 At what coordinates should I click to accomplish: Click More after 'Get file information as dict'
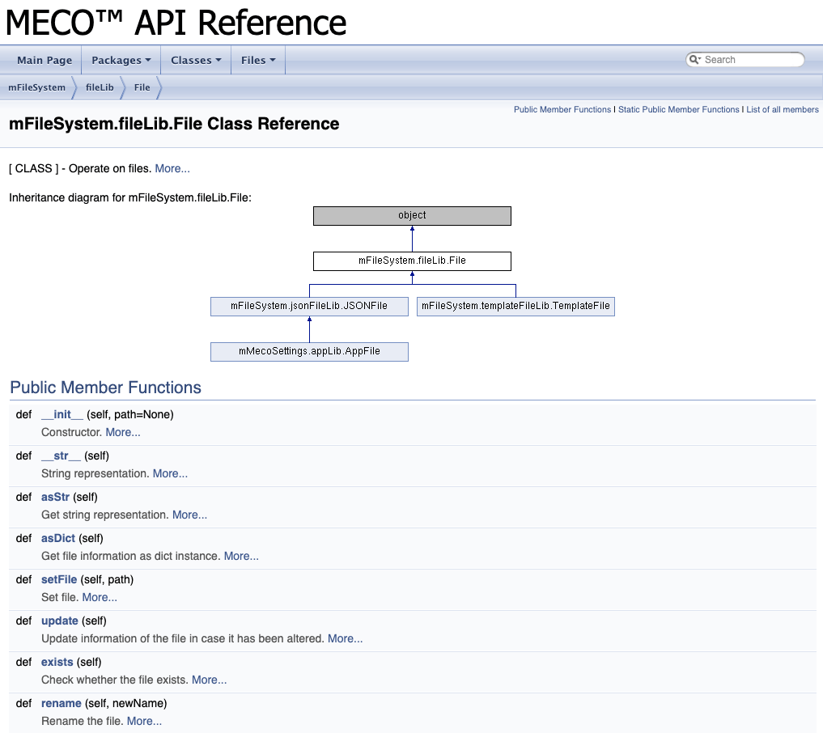(241, 556)
